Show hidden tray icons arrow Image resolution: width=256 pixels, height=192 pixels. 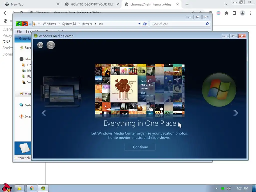[216, 188]
